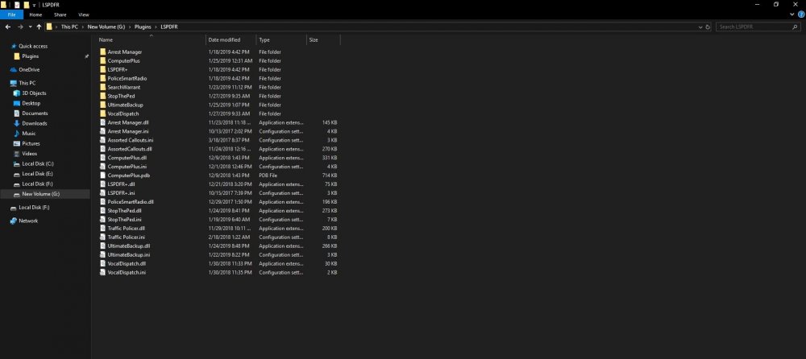Open the View ribbon tab
806x359 pixels.
[83, 15]
